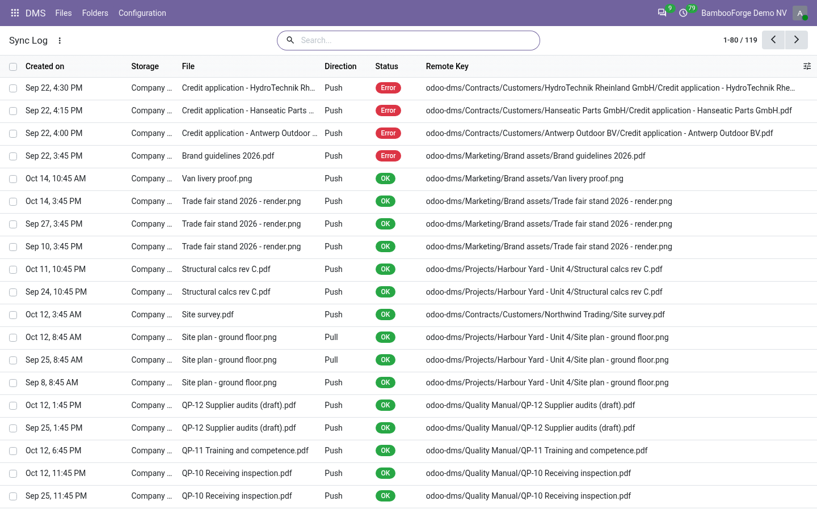Image resolution: width=817 pixels, height=510 pixels.
Task: Click OK badge on Oct 12, 1:45 PM row
Action: 385,405
